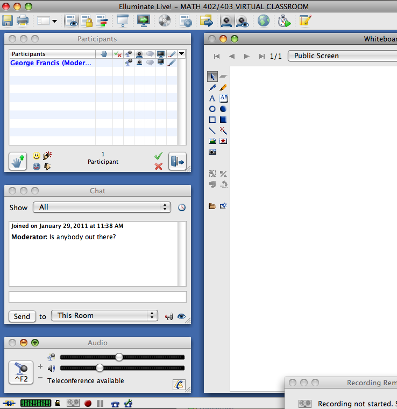The width and height of the screenshot is (397, 409).
Task: Open the This Room recipient dropdown
Action: [104, 316]
